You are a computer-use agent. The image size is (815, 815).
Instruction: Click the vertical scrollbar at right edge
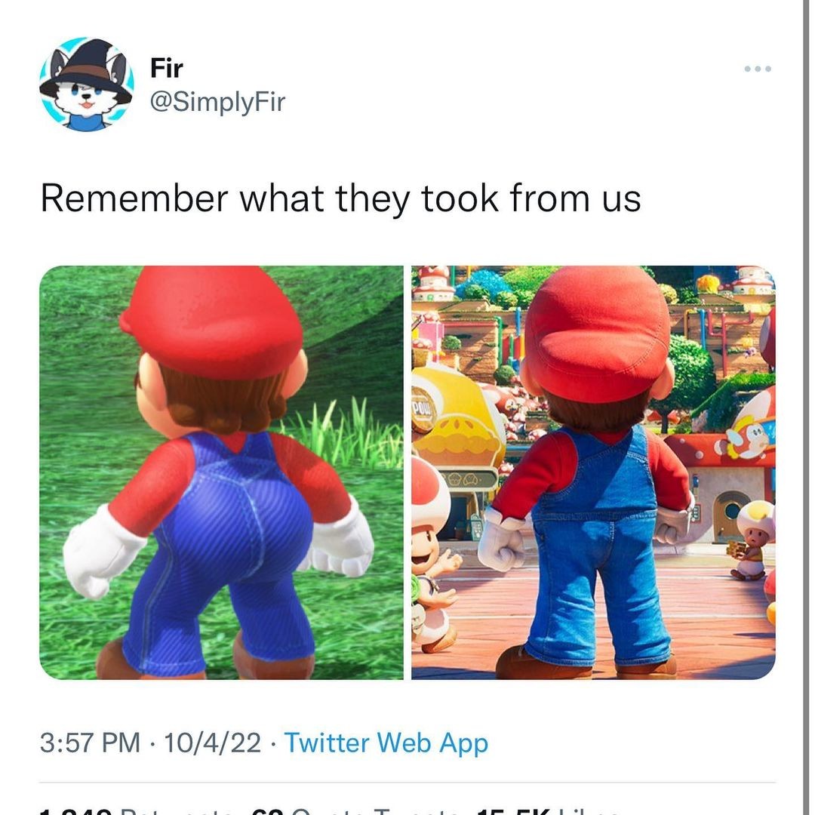804,407
